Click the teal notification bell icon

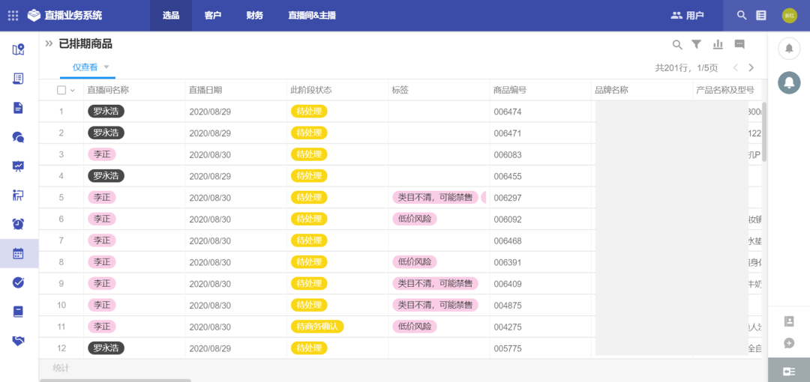[789, 82]
